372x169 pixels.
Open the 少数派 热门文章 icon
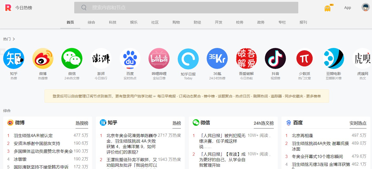pos(305,58)
